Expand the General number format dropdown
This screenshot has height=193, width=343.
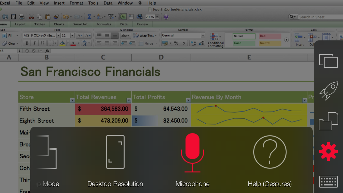tap(203, 36)
